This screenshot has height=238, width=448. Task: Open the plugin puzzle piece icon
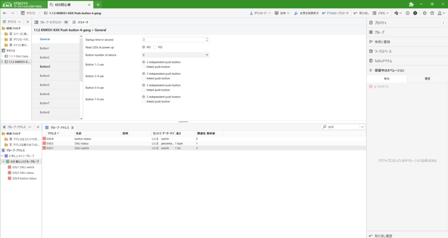tap(411, 4)
